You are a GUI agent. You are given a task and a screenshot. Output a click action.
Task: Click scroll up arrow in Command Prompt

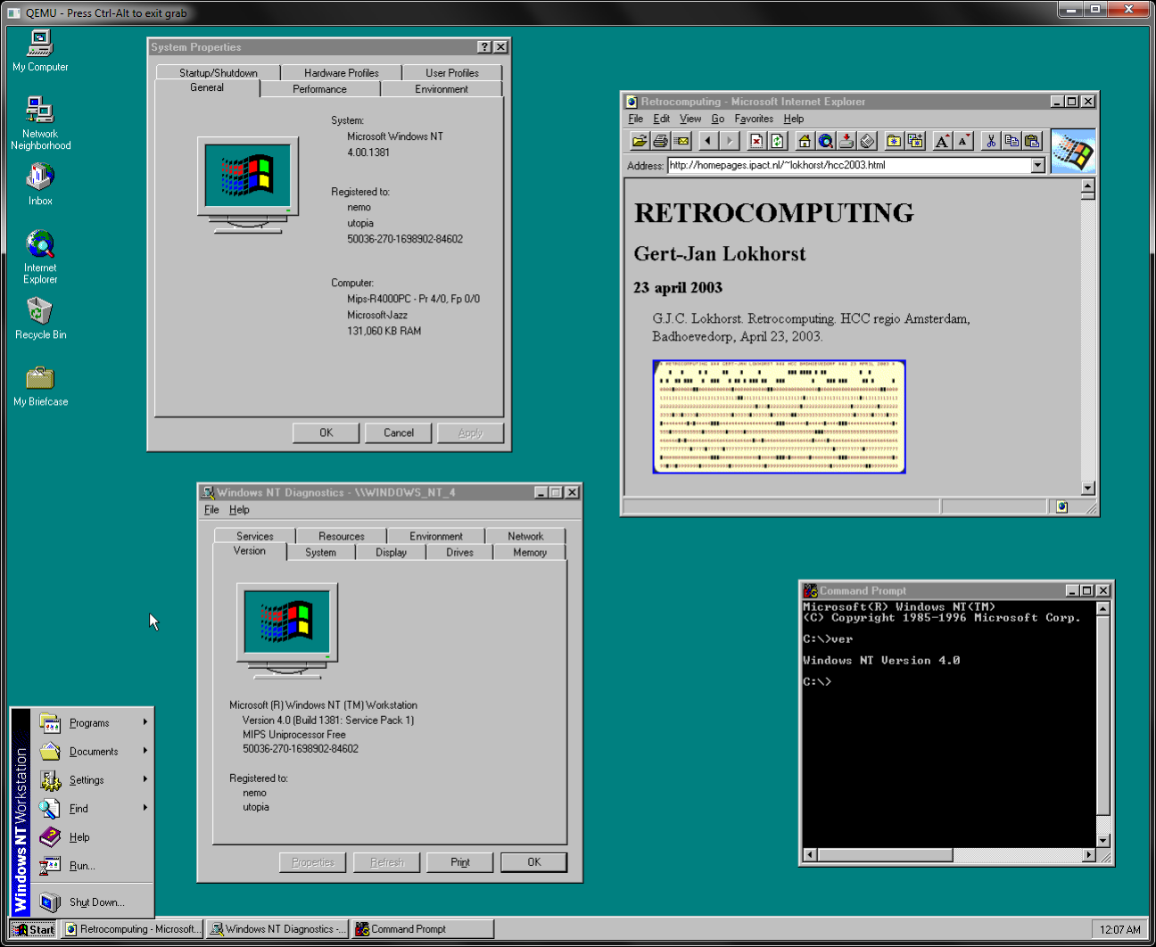[1103, 609]
